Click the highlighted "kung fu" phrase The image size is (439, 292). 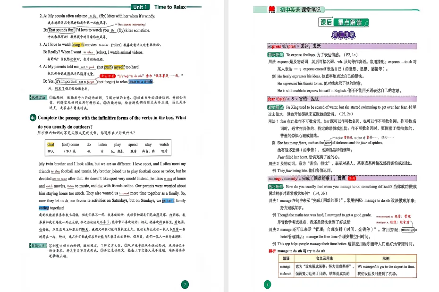point(78,44)
